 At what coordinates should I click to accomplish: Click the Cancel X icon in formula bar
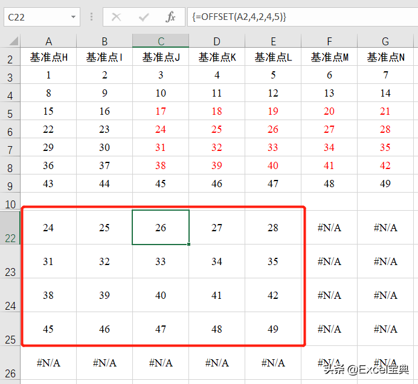coord(116,18)
